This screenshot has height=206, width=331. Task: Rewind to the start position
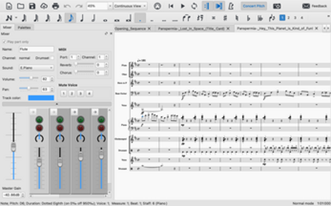pos(171,6)
